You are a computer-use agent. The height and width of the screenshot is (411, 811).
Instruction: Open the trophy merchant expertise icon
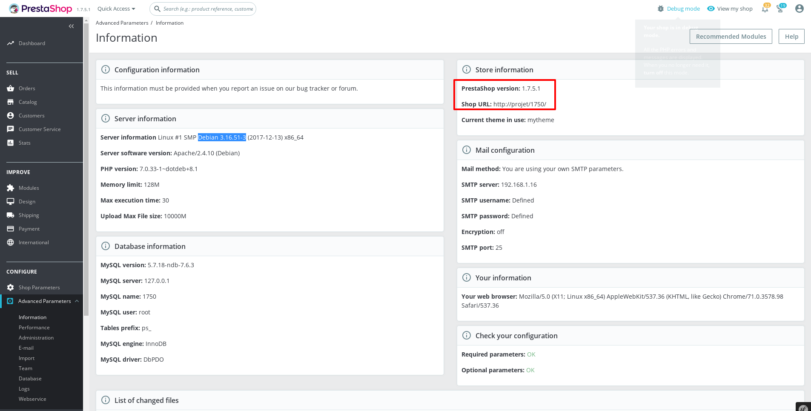click(780, 9)
